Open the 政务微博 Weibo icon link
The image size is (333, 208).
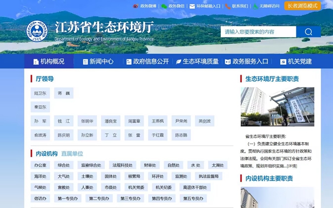(135, 6)
